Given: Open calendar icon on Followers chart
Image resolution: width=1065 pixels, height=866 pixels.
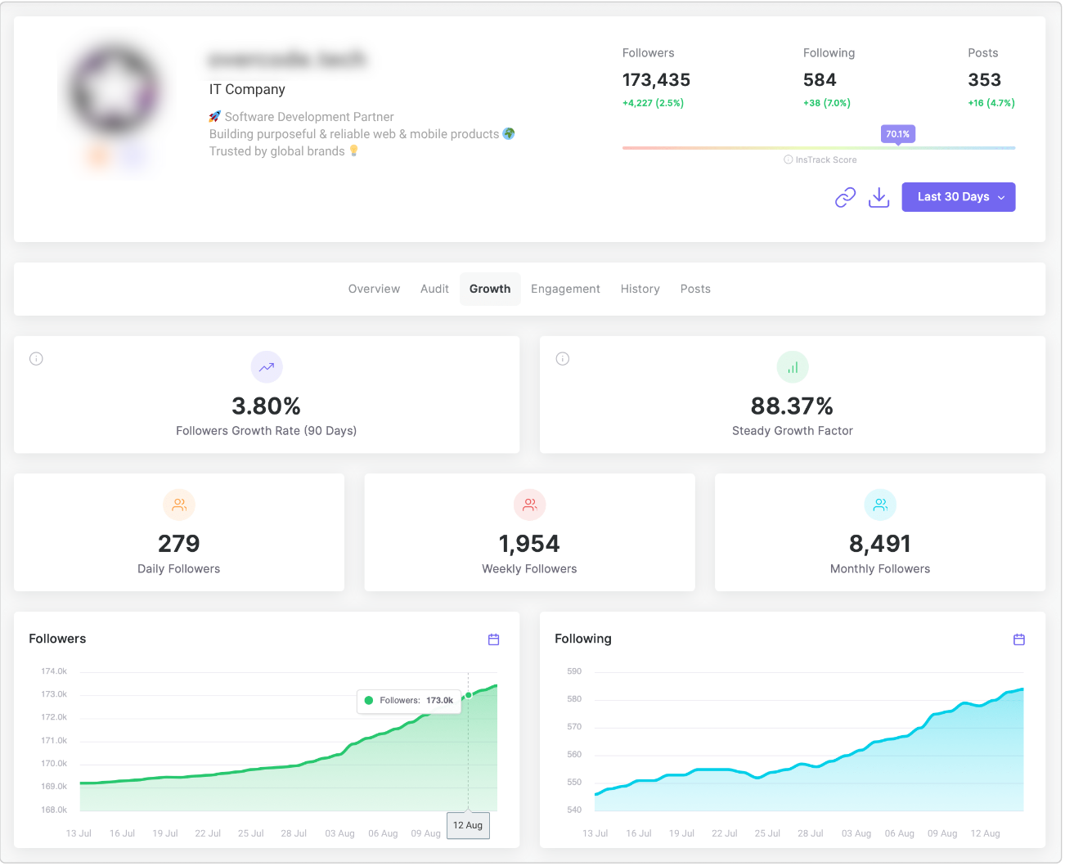Looking at the screenshot, I should pos(493,639).
